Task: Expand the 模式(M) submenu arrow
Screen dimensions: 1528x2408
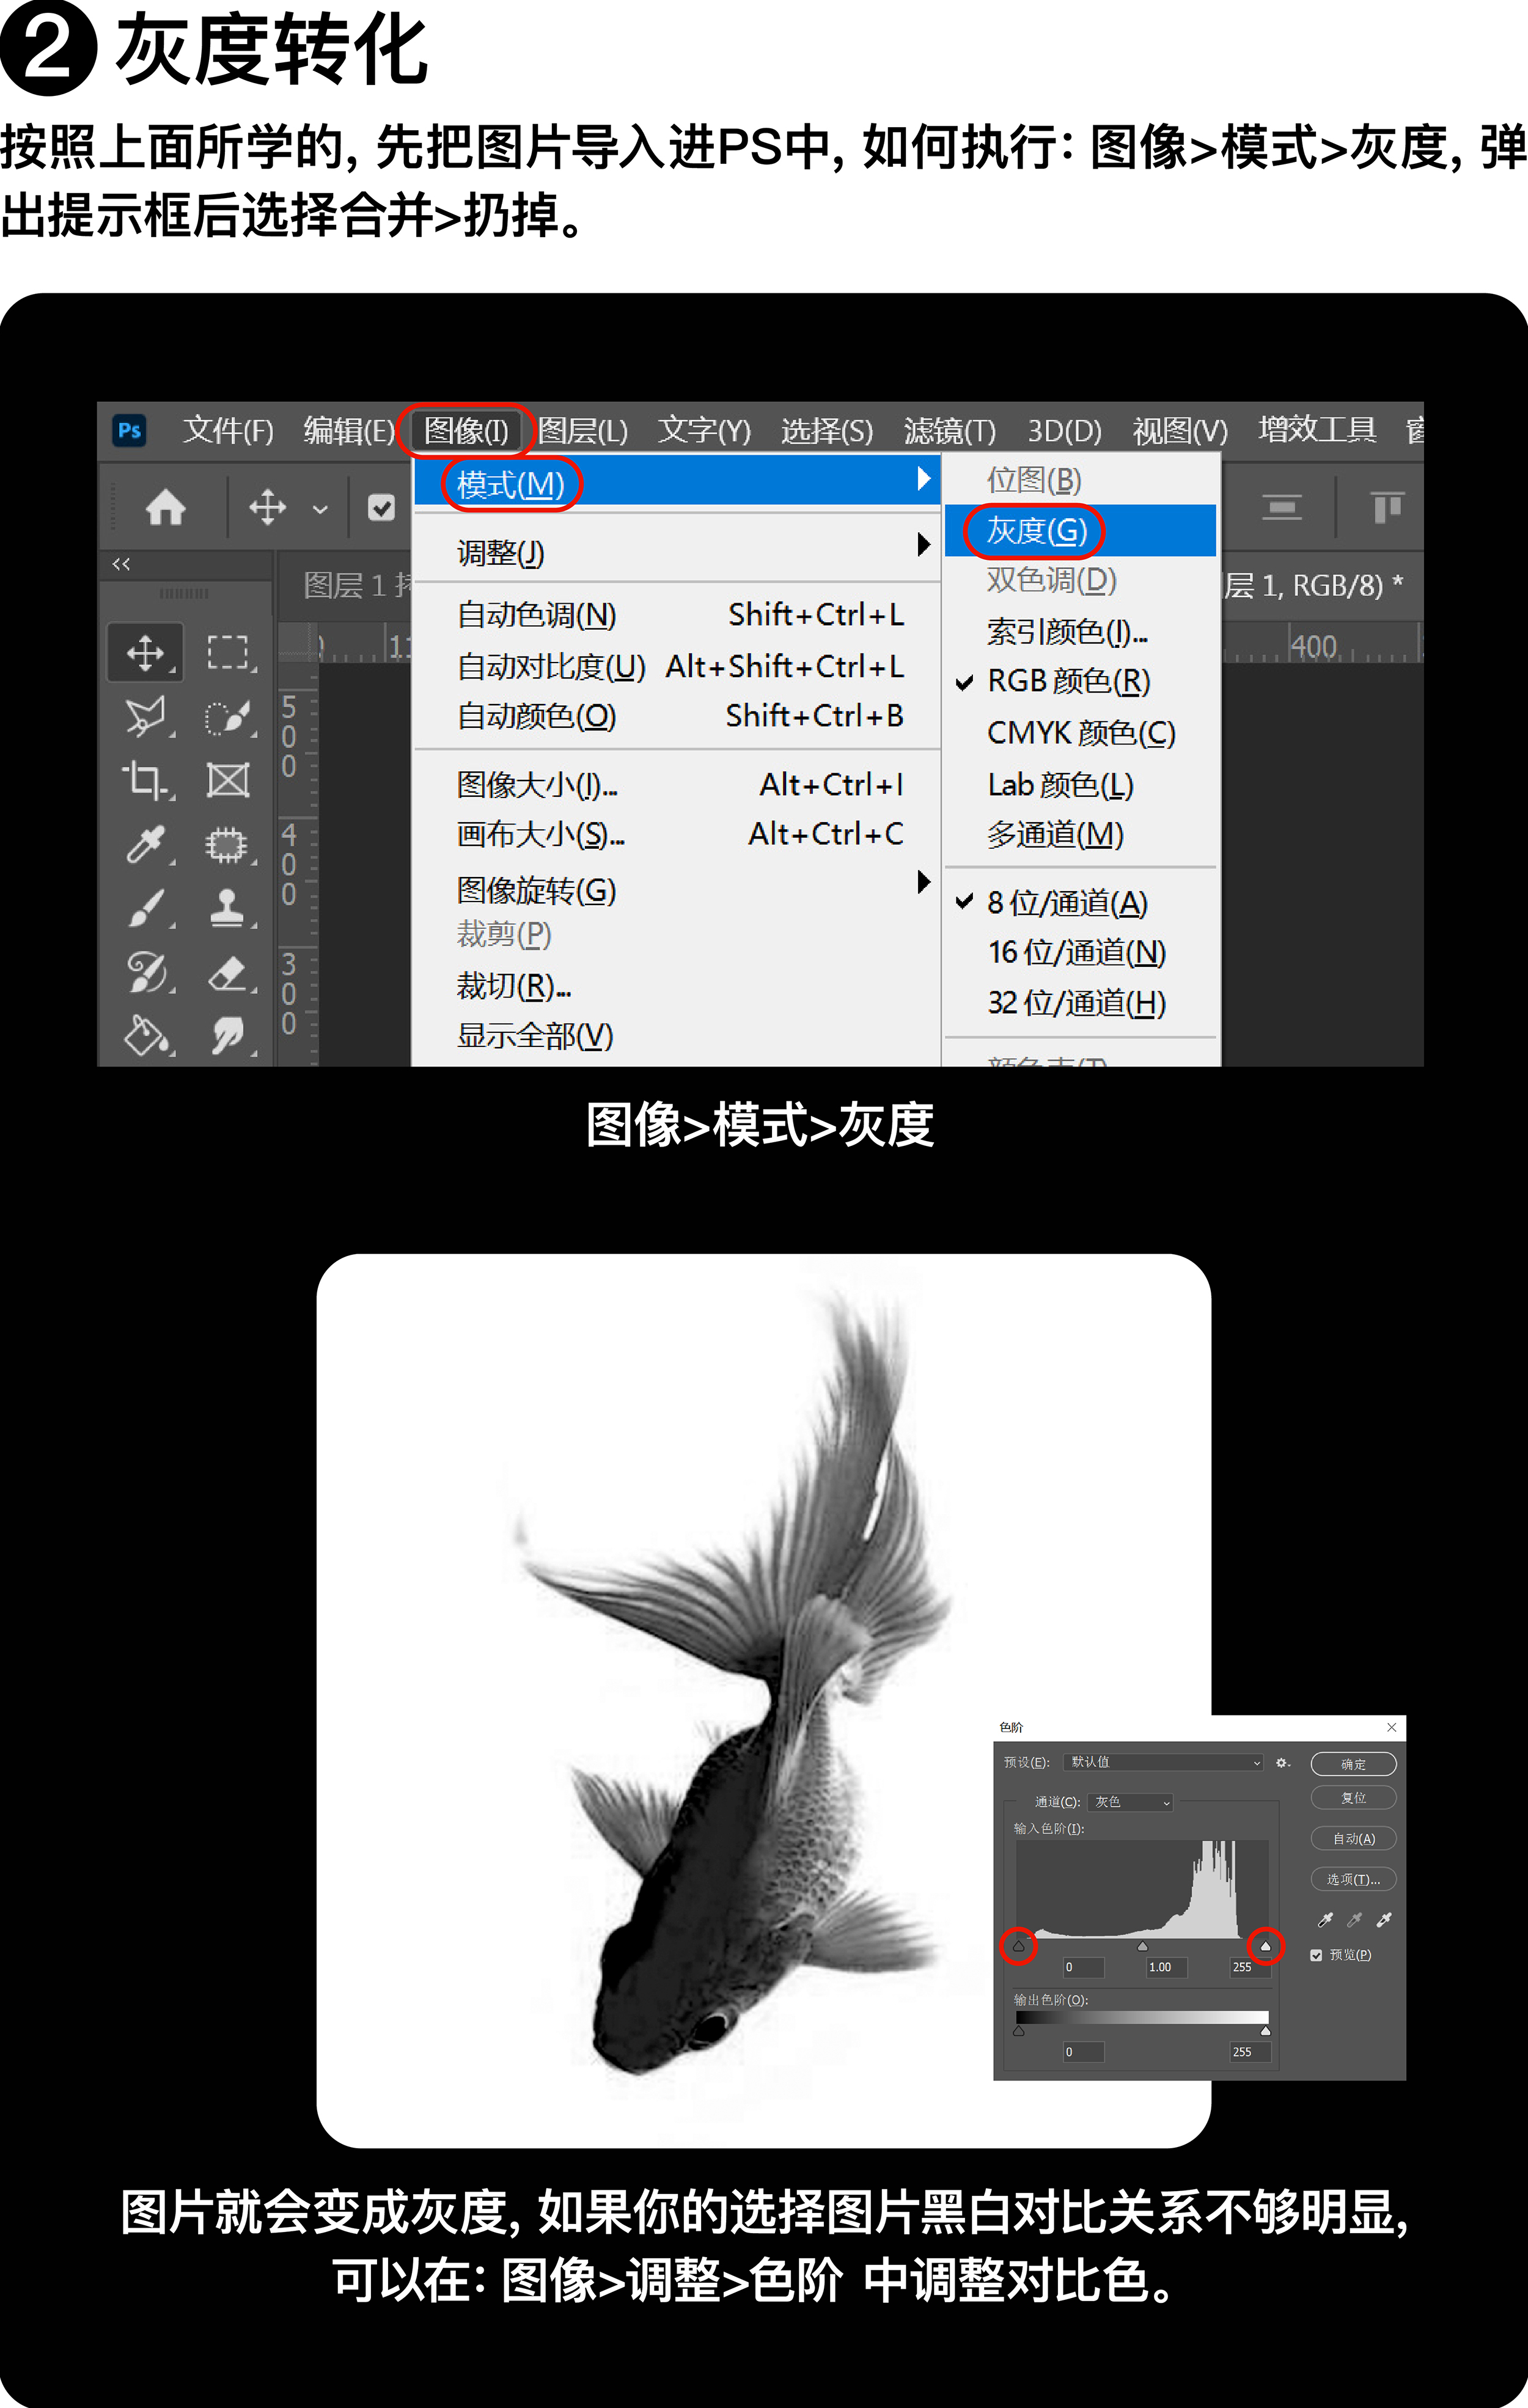Action: [x=924, y=479]
